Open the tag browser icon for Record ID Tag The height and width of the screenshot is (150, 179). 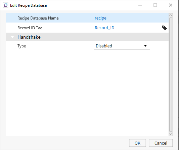pos(164,28)
